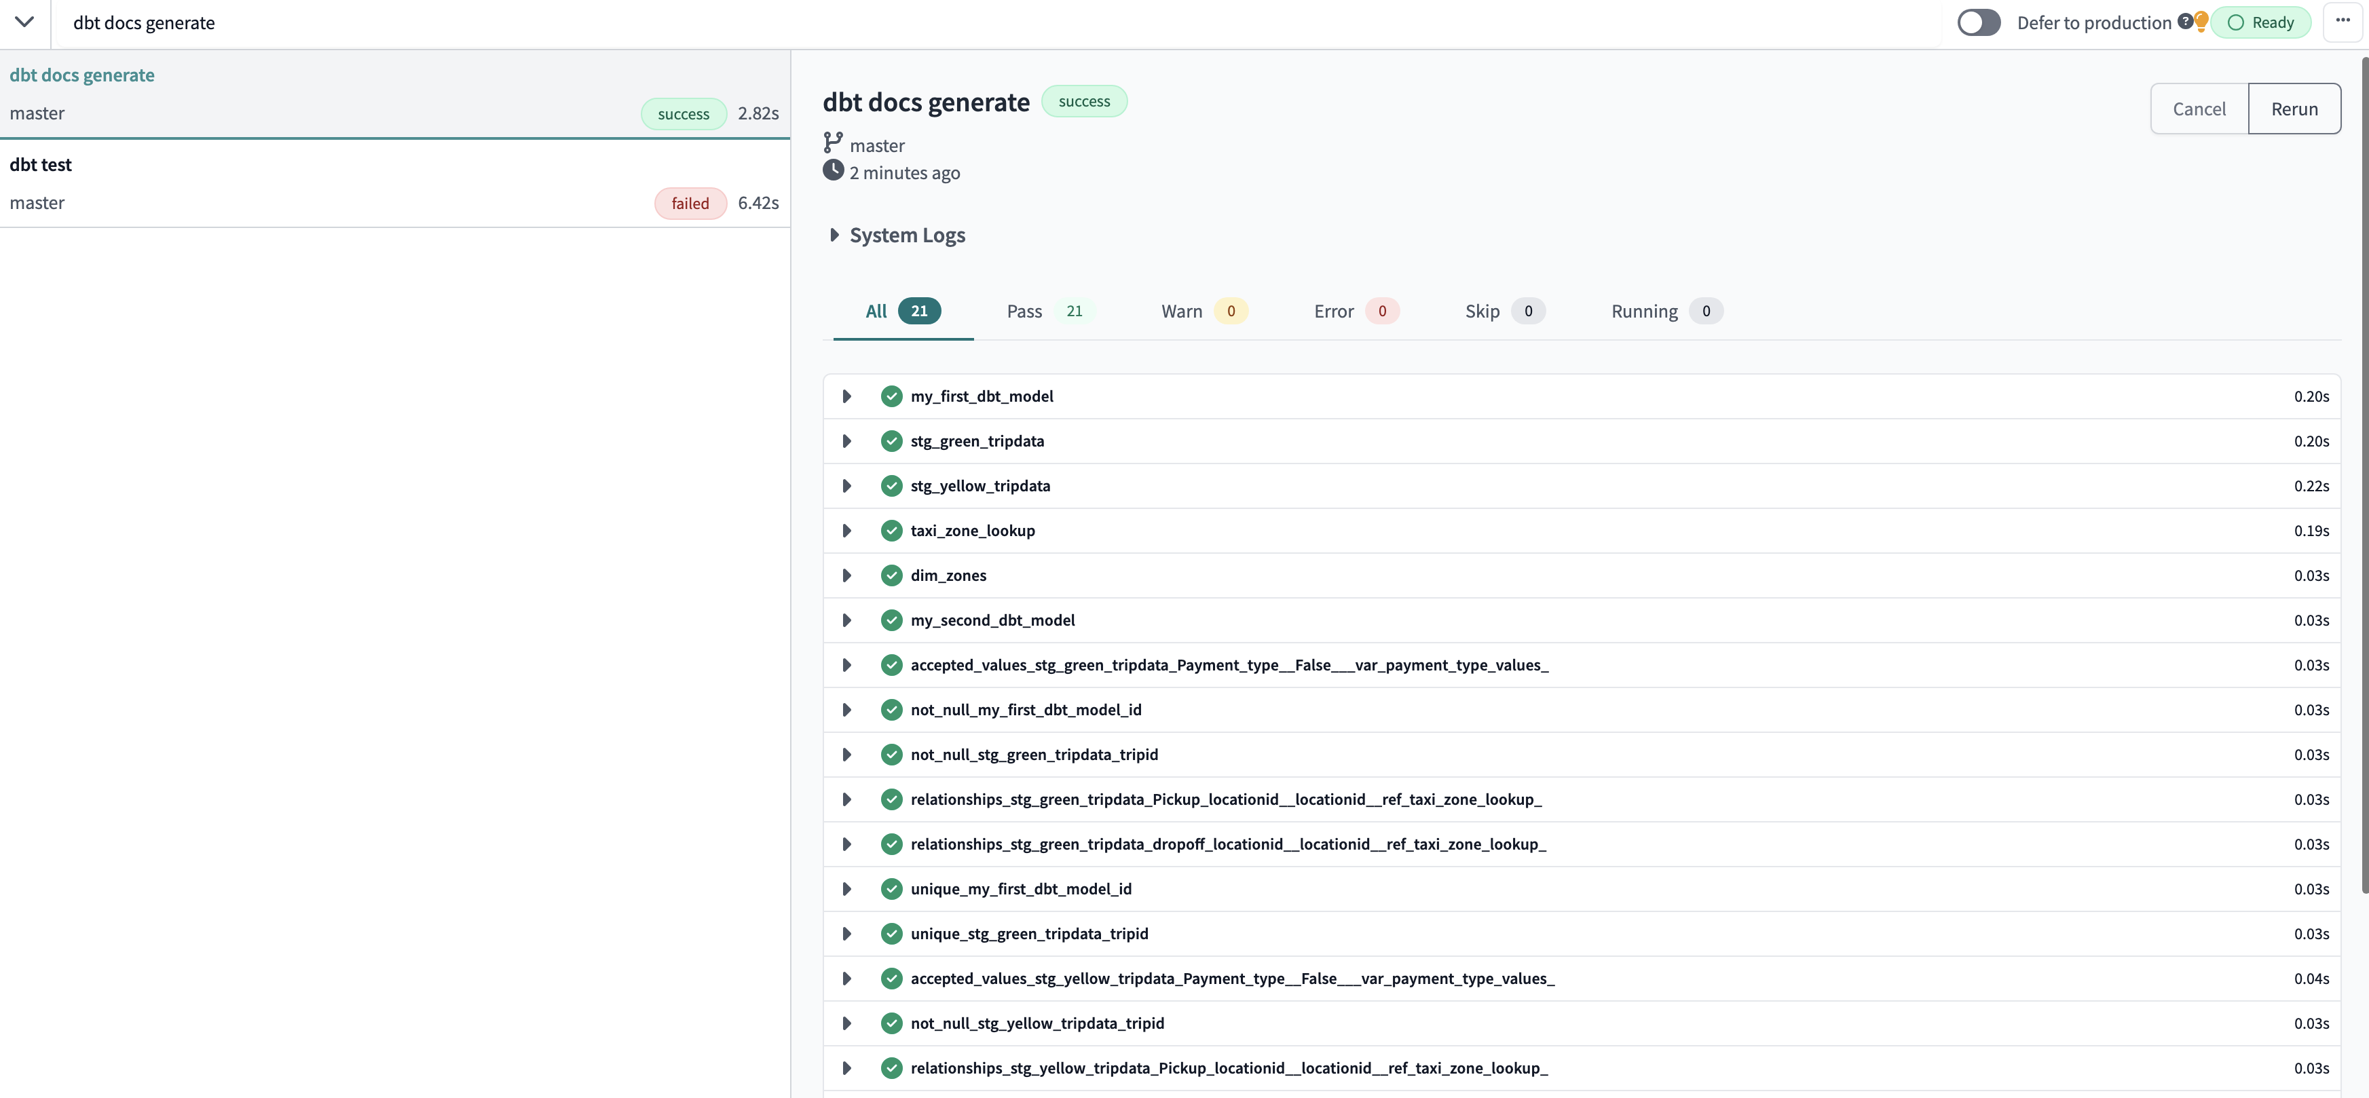Expand the dim_zones row
The height and width of the screenshot is (1098, 2369).
click(846, 575)
